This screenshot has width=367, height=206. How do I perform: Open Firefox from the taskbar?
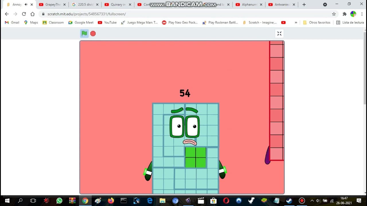(x=111, y=201)
